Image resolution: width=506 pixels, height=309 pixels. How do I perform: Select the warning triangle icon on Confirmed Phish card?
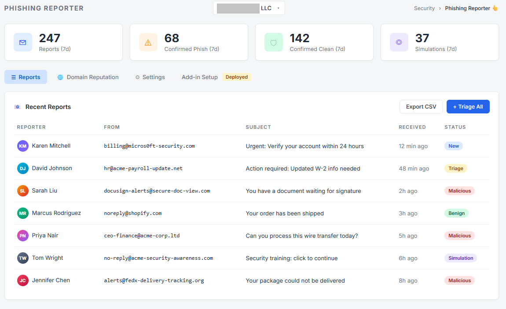click(x=148, y=42)
